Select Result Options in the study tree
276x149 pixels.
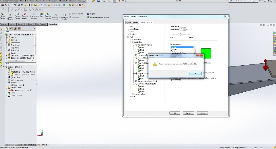pos(16,95)
